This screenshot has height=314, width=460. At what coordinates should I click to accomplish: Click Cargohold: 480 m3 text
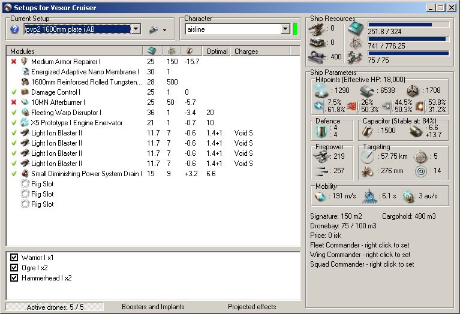click(408, 216)
